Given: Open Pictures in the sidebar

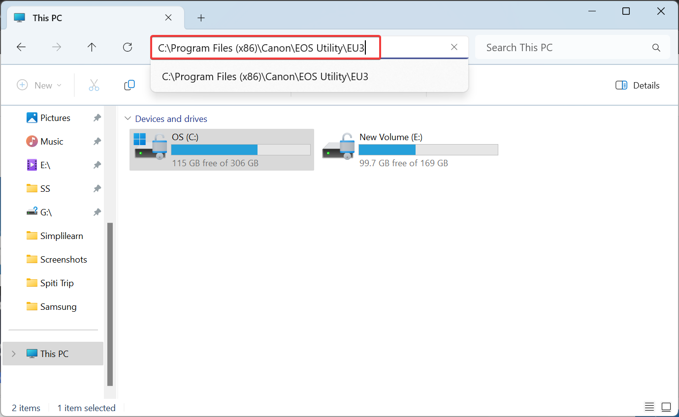Looking at the screenshot, I should click(x=55, y=118).
